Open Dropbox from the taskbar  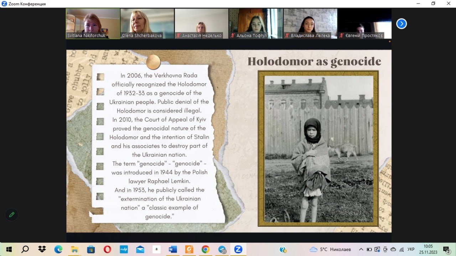point(42,249)
